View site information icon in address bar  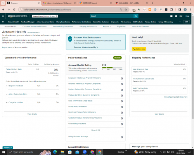click(21, 10)
